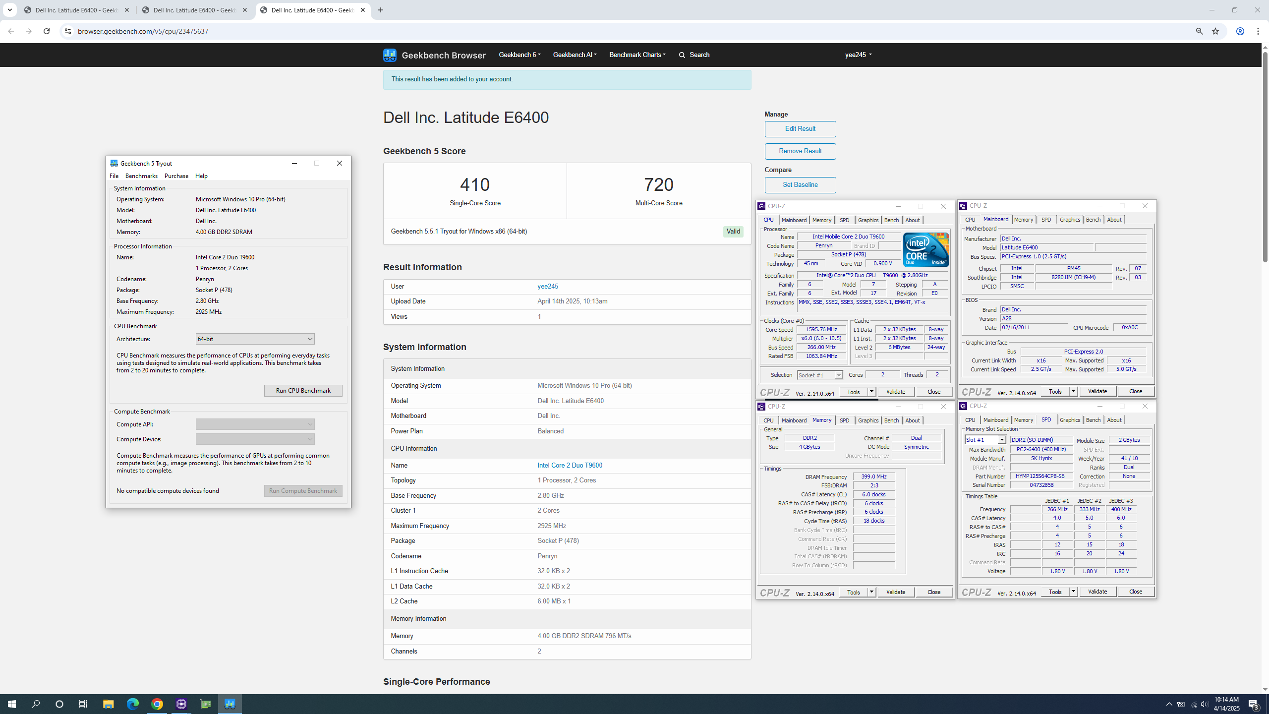Open File Explorer from taskbar

(x=108, y=704)
